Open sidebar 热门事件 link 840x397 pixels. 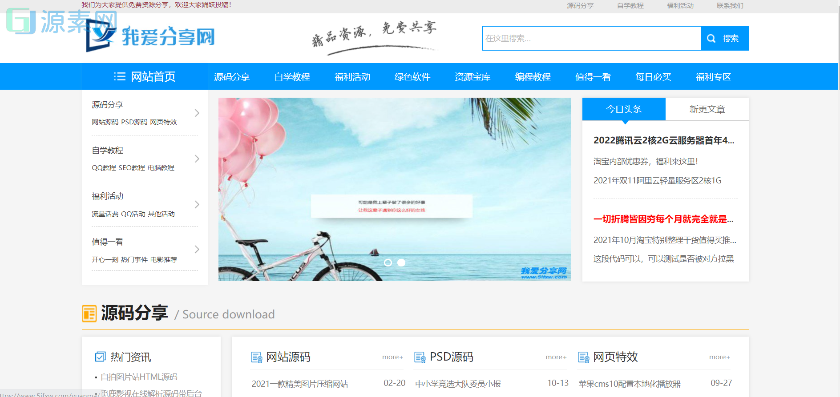pos(134,259)
